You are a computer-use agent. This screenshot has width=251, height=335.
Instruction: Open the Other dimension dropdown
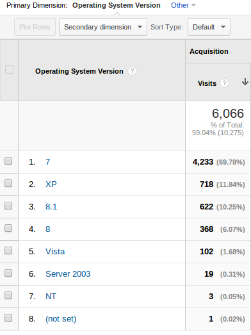tap(183, 5)
